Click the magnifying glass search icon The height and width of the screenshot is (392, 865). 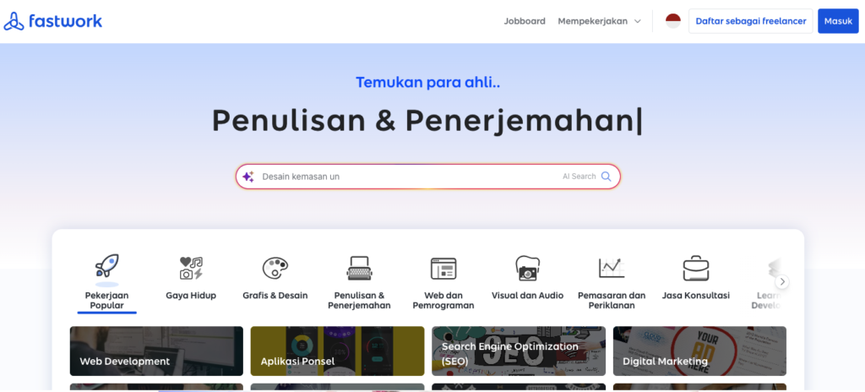pos(606,177)
